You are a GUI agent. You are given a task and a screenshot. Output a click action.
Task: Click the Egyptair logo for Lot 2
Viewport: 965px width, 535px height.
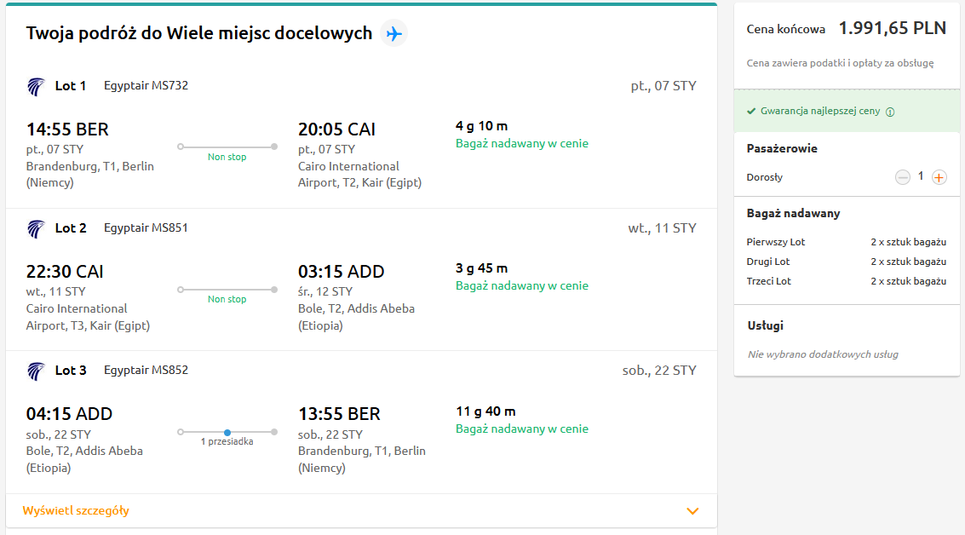pyautogui.click(x=36, y=229)
